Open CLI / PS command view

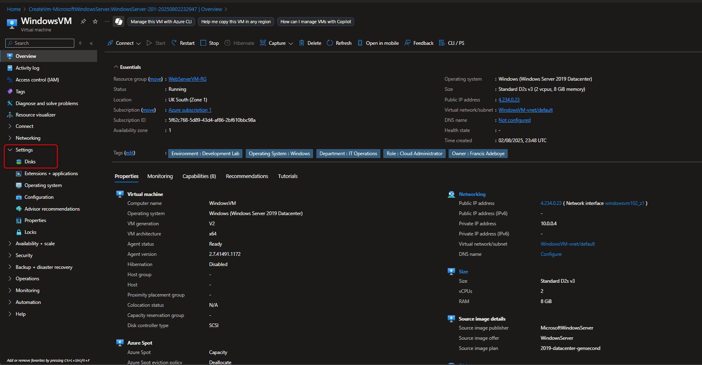point(452,43)
